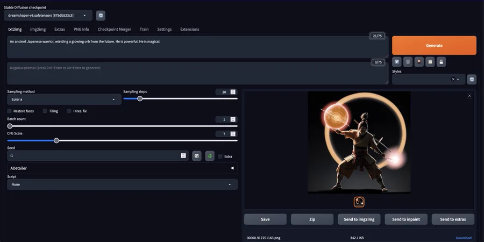Click the read last generation parameters arrow icon

click(396, 62)
